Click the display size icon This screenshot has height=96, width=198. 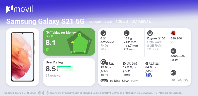coord(103,33)
